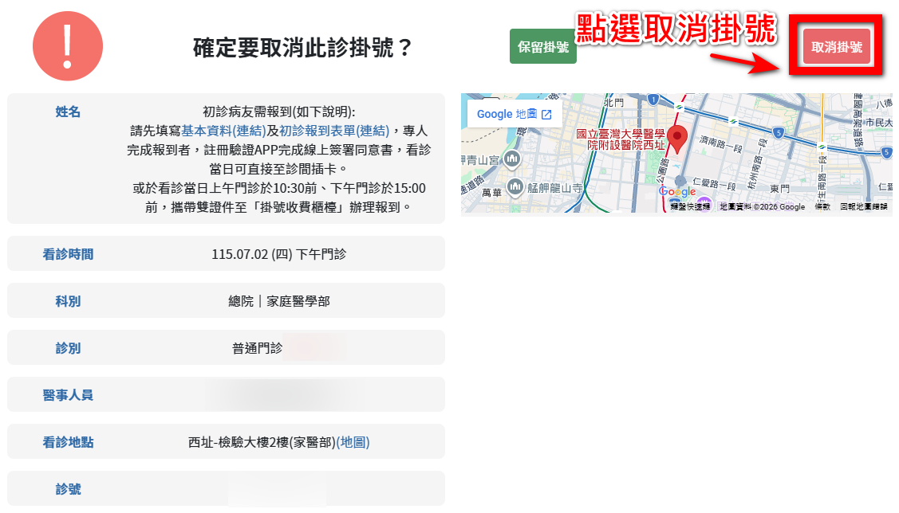
Task: Click the 艋舺青山宮 landmark icon on map
Action: [x=512, y=159]
